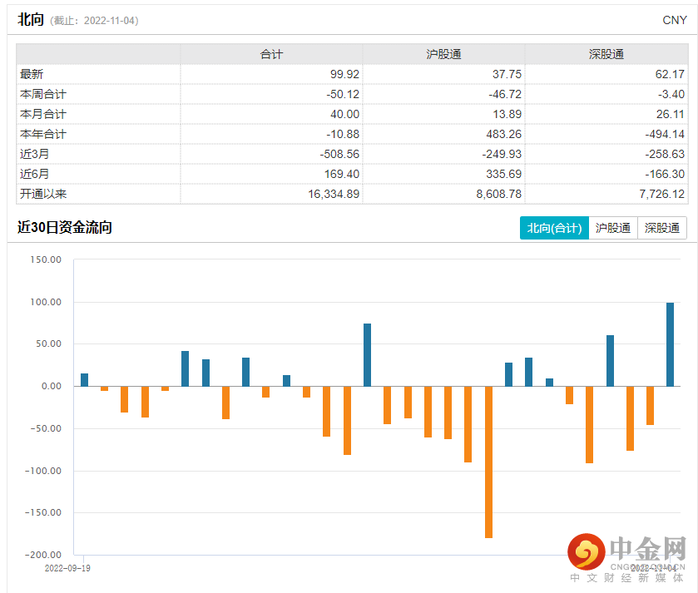This screenshot has height=593, width=698.
Task: Select the 北向(合计) chart tab
Action: [554, 228]
